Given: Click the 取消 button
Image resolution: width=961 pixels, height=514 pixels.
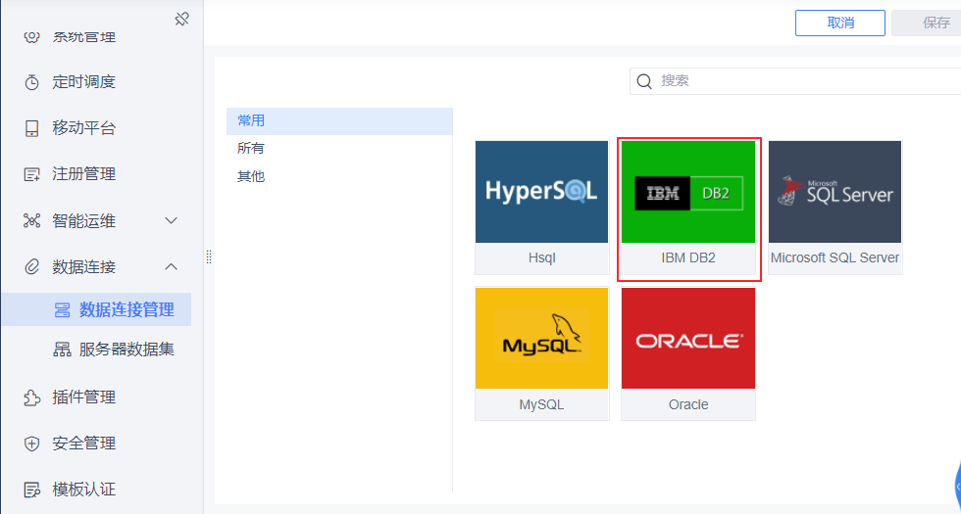Looking at the screenshot, I should click(x=840, y=23).
